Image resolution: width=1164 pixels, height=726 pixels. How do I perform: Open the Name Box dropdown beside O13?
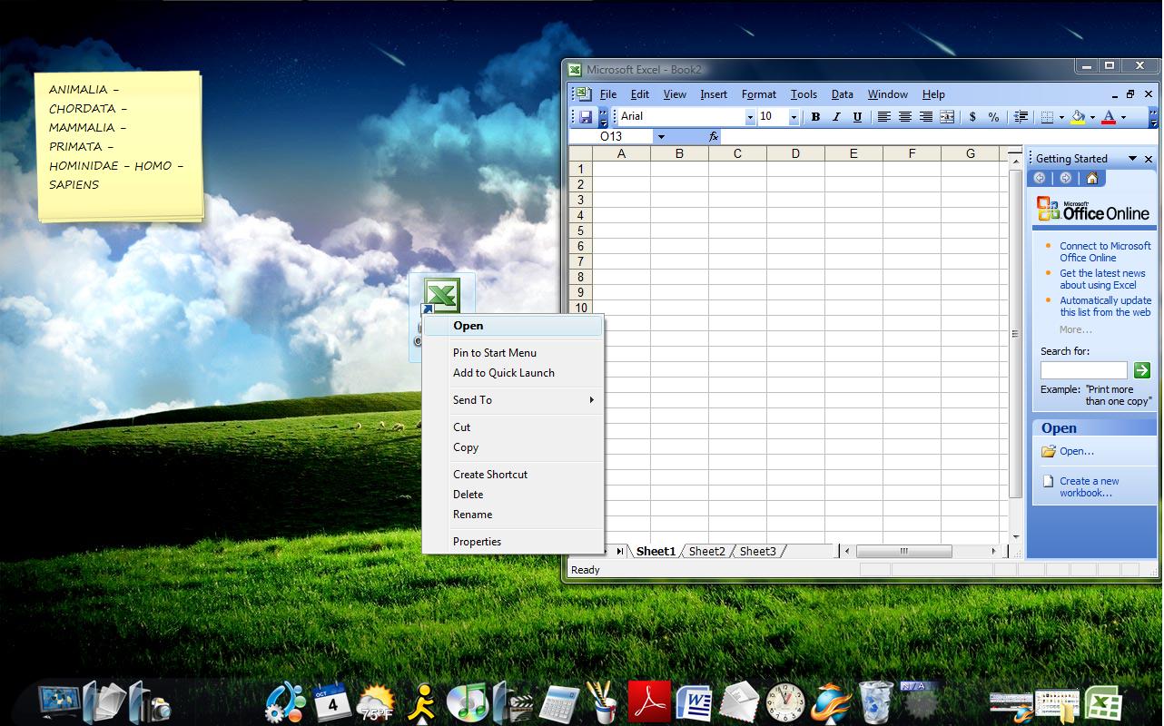point(661,137)
